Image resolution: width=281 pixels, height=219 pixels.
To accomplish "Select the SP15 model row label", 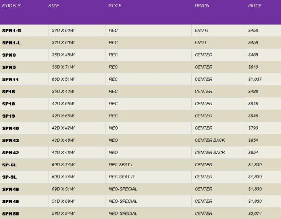I will [x=8, y=92].
